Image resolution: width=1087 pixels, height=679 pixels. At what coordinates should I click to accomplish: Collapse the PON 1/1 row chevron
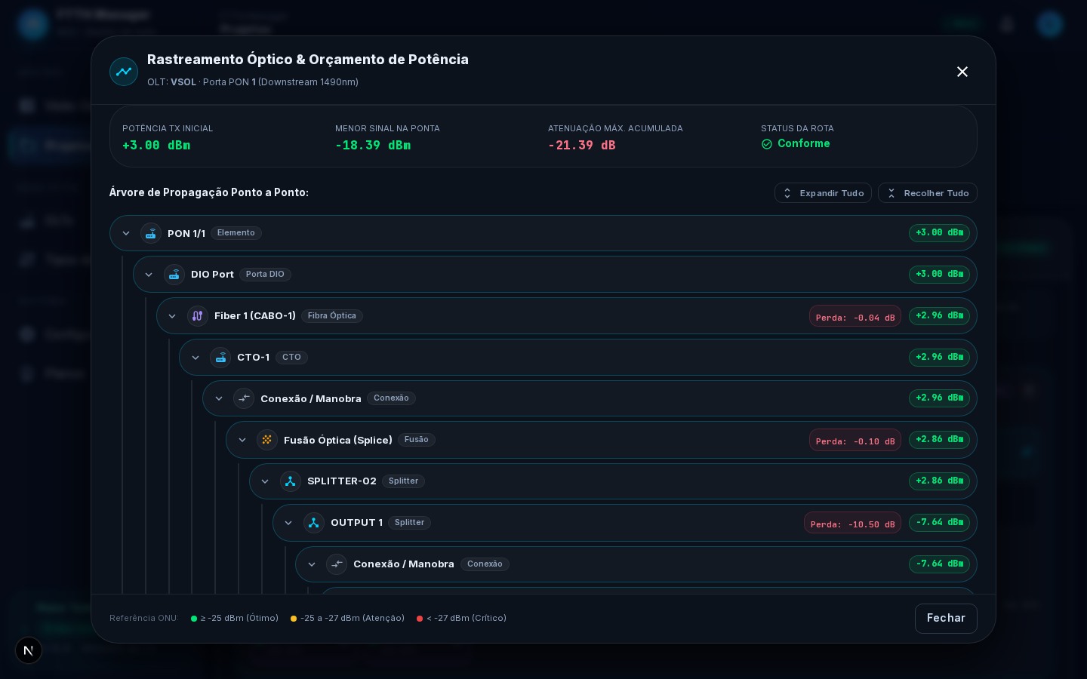126,233
